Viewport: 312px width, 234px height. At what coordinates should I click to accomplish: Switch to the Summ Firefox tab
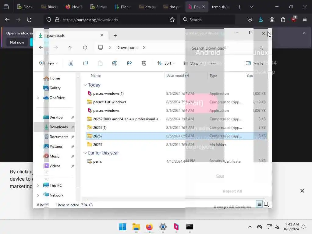point(99,7)
